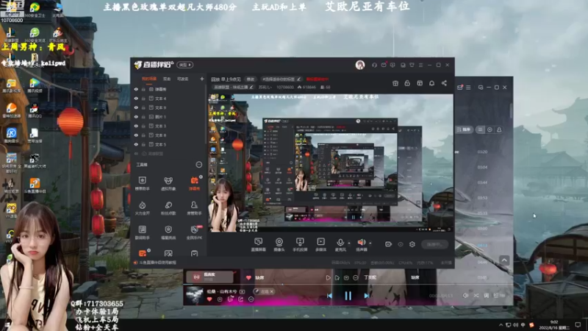Viewport: 588px width, 331px height.
Task: Add a new scene with the plus button
Action: [x=201, y=79]
